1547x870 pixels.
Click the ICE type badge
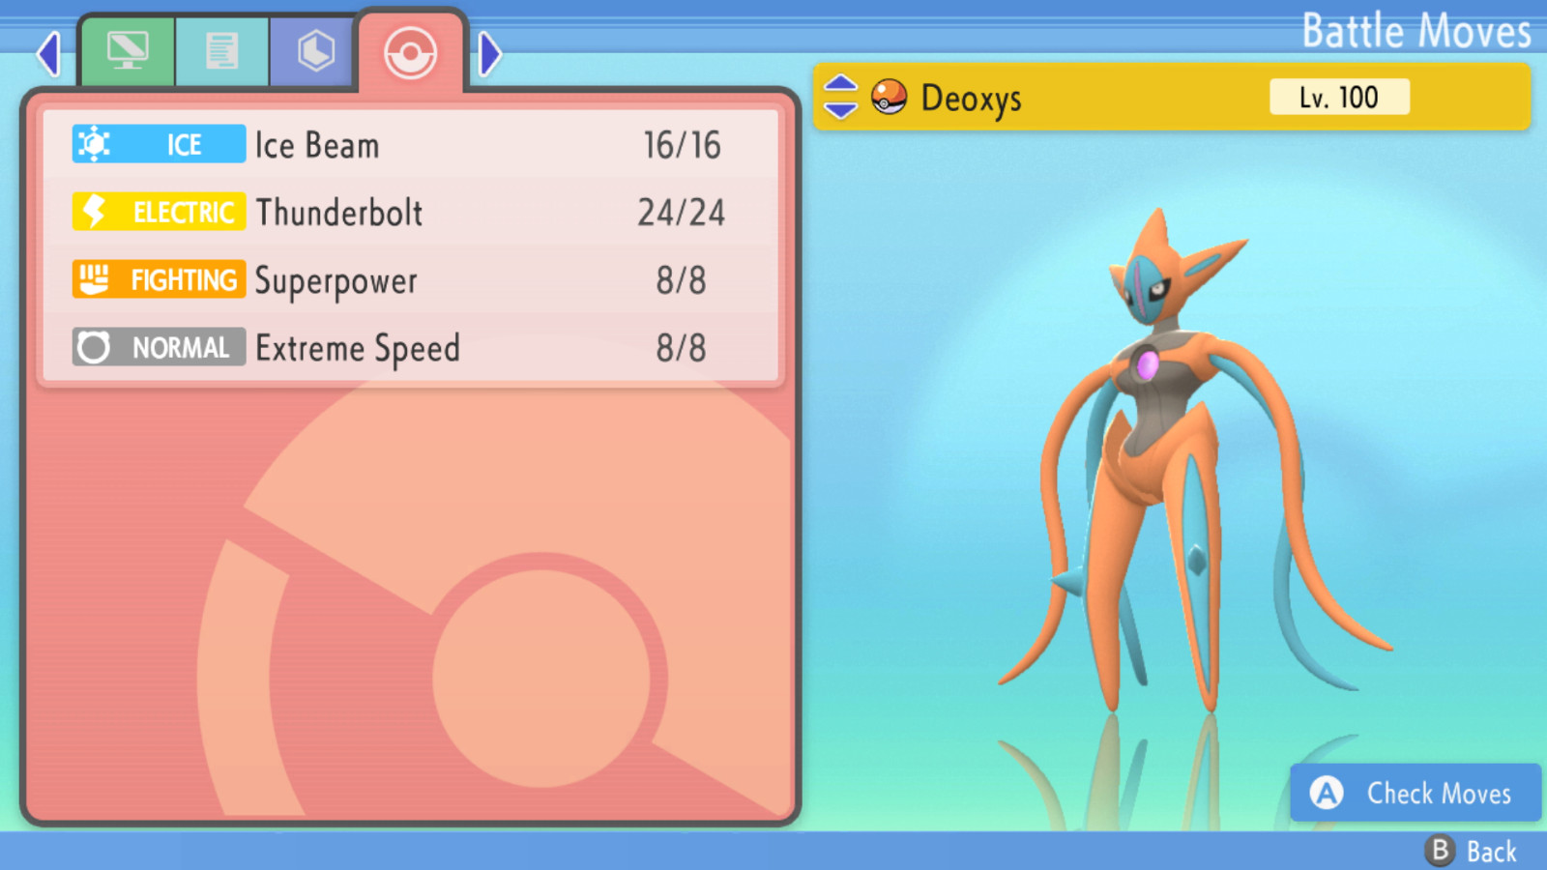[x=159, y=144]
